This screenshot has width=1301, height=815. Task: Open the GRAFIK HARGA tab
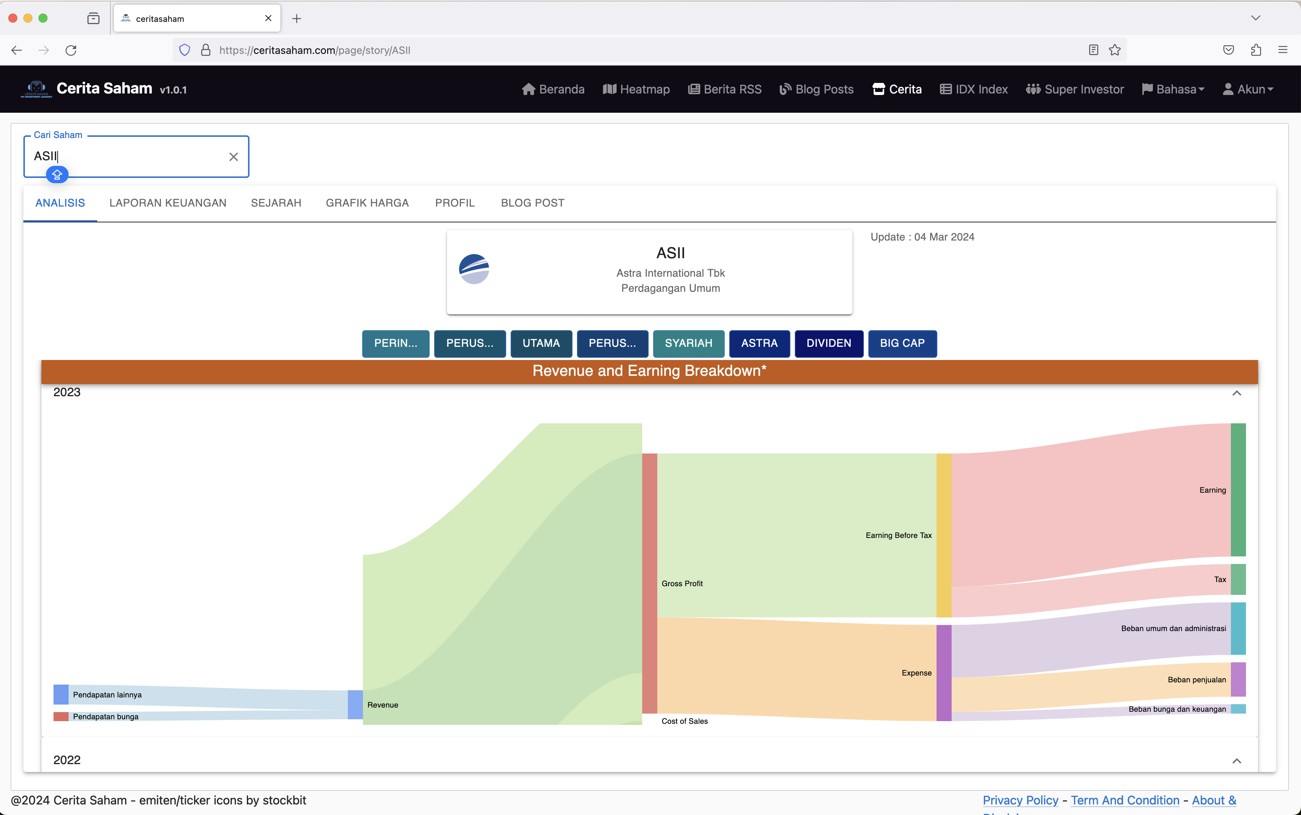click(x=367, y=203)
